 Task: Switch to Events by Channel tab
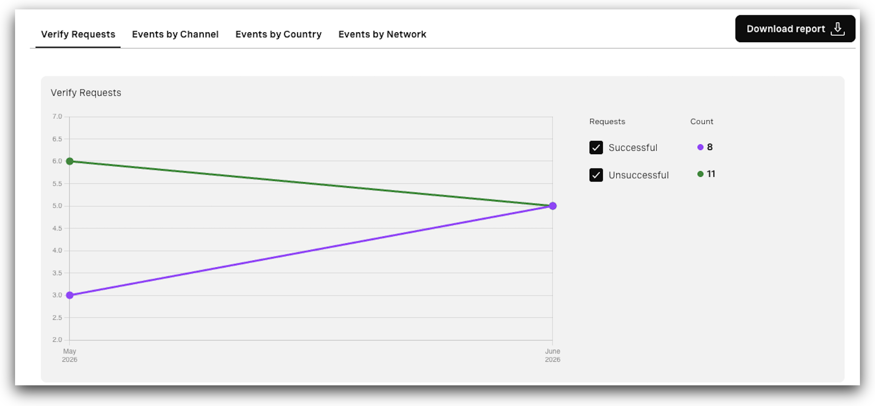175,34
